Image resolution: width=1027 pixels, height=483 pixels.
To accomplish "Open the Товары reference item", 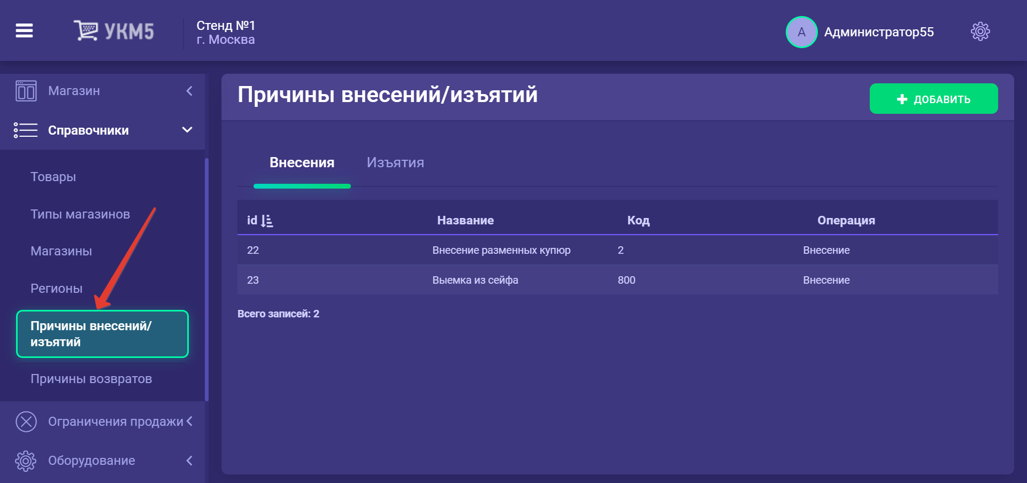I will [53, 177].
